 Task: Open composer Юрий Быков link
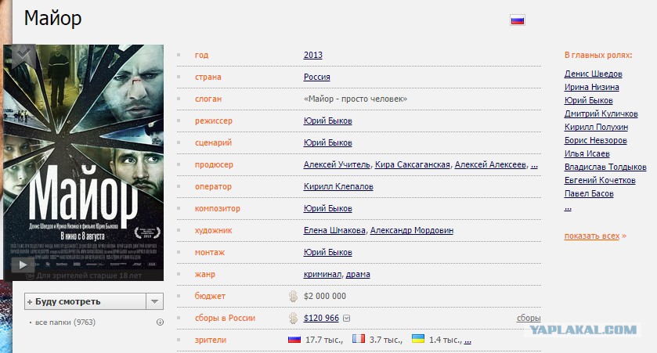pyautogui.click(x=327, y=208)
